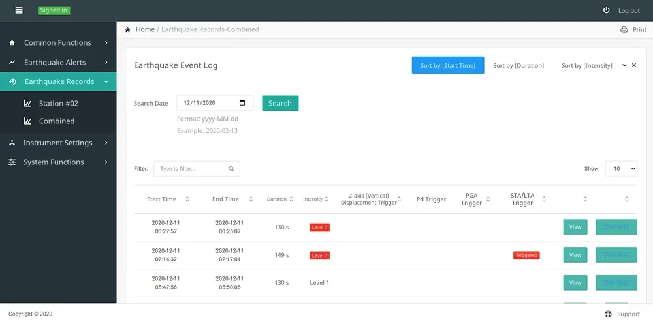
Task: Click the Log out link
Action: pos(629,11)
